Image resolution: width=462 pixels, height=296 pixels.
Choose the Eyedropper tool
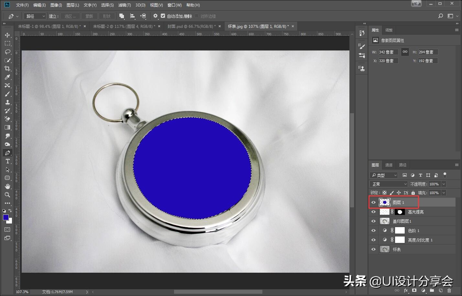click(x=7, y=77)
